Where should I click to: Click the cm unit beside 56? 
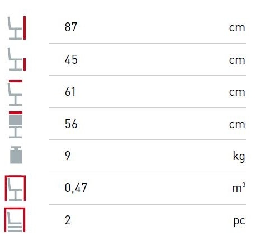click(x=237, y=125)
